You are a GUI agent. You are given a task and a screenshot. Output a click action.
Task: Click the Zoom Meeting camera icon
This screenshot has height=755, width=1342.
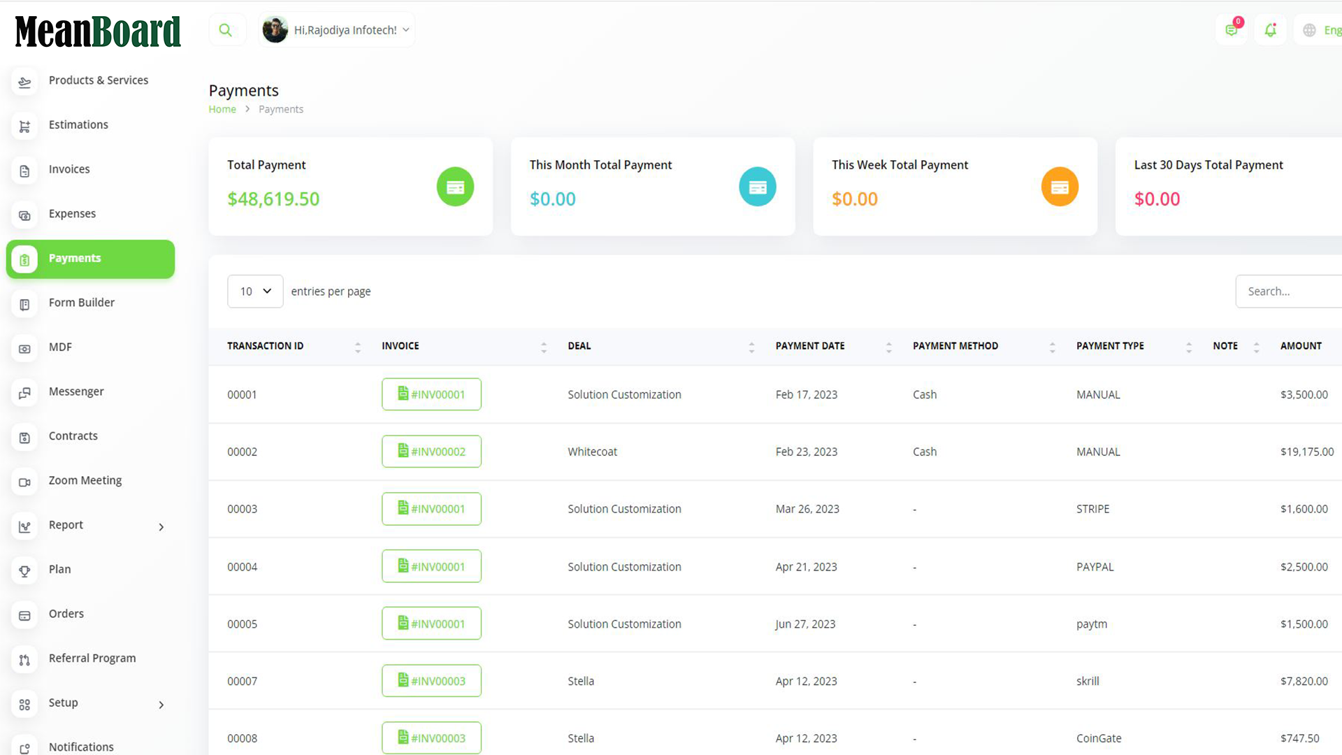click(x=24, y=482)
